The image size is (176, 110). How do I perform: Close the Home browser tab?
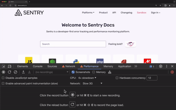tap(26, 2)
